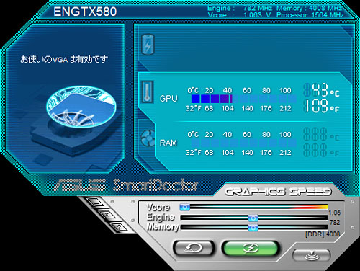Click the SmartDoctor title text
This screenshot has height=271, width=360.
coord(156,185)
